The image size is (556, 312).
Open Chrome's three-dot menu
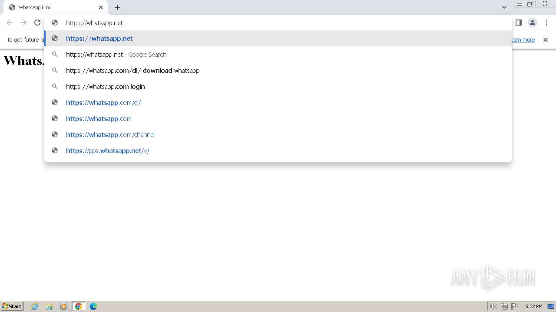pyautogui.click(x=546, y=23)
